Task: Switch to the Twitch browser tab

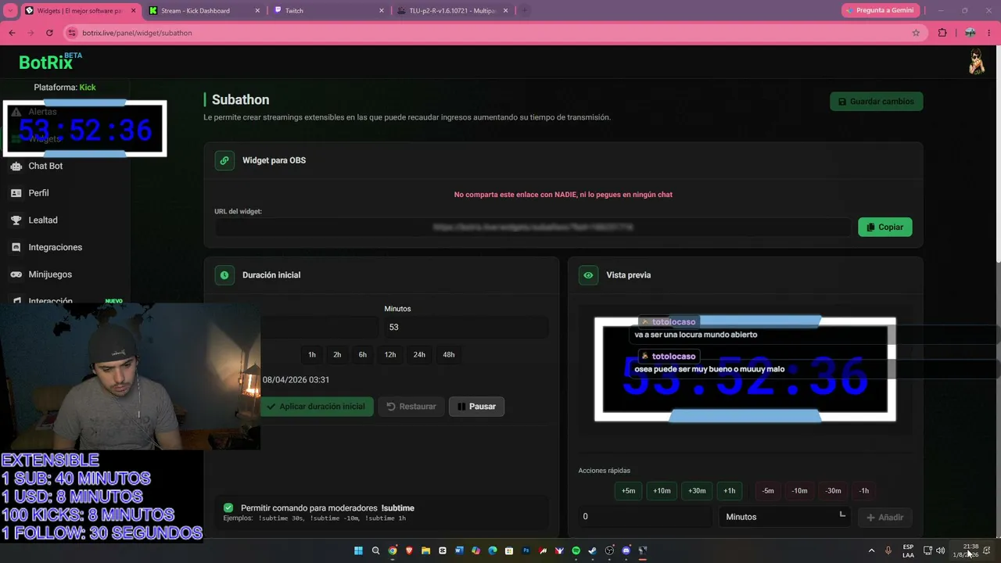Action: click(x=328, y=11)
